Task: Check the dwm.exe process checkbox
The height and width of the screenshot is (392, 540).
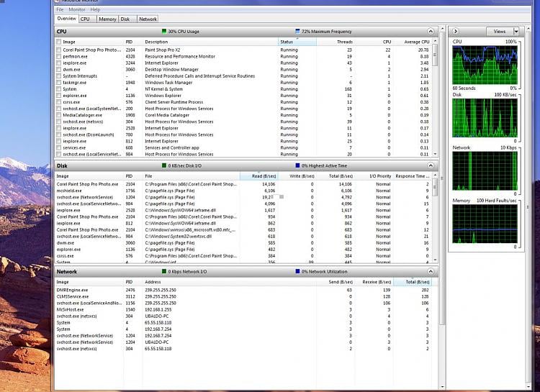Action: pos(58,70)
